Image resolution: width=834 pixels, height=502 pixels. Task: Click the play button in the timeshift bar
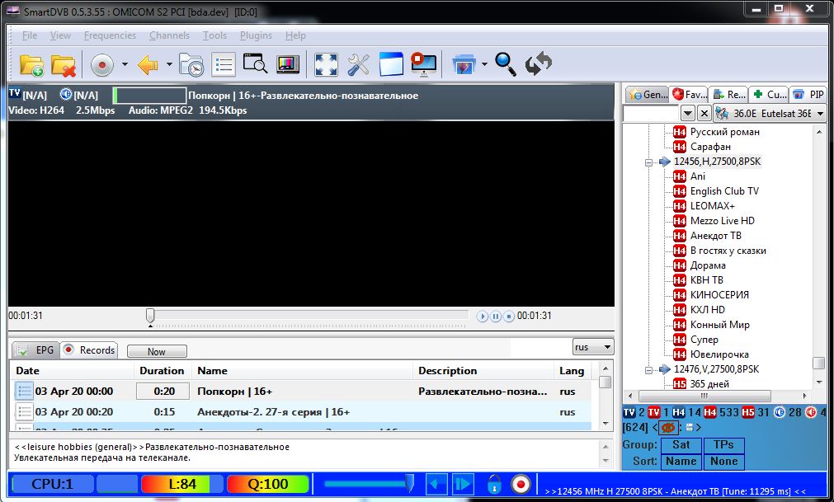pos(483,317)
